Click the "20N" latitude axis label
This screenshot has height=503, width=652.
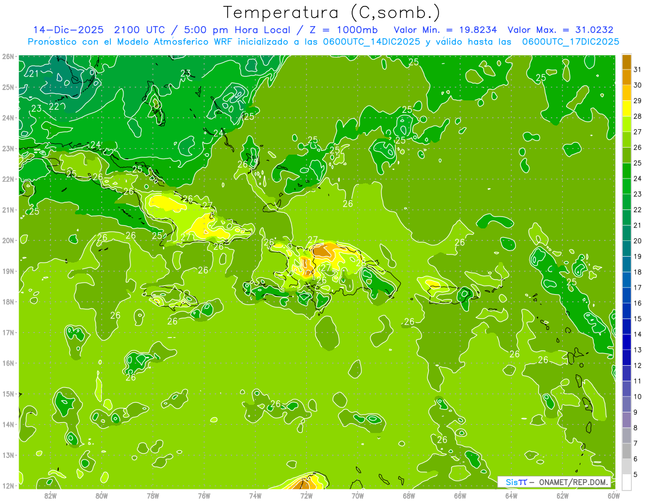[x=8, y=240]
